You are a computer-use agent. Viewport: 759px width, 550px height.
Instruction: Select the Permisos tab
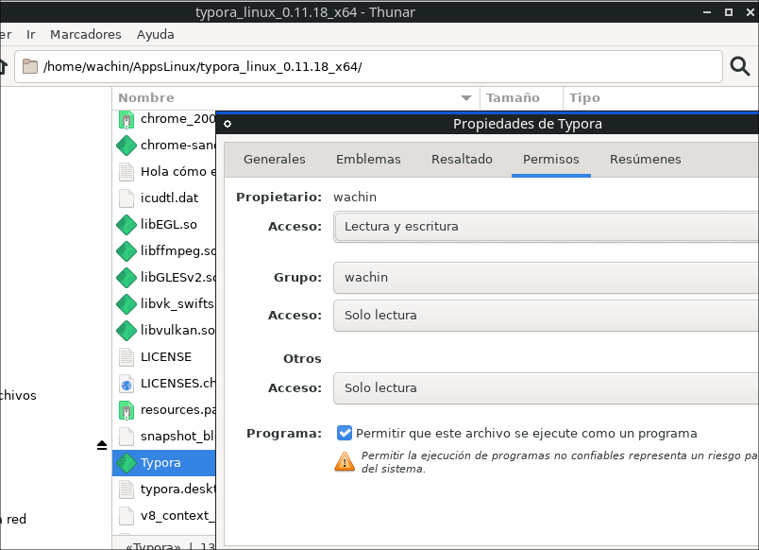click(551, 160)
